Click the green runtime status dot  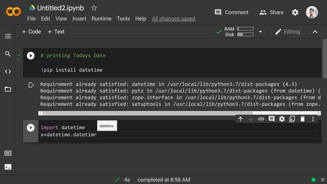pos(313,180)
